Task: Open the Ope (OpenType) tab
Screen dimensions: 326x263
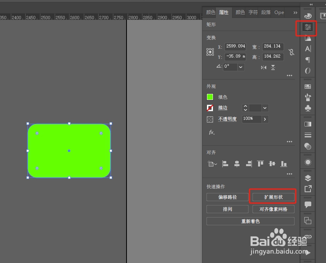Action: tap(279, 12)
